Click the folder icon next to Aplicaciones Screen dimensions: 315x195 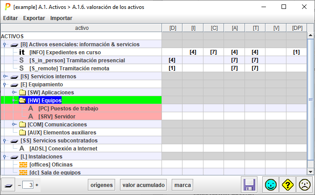coord(22,93)
